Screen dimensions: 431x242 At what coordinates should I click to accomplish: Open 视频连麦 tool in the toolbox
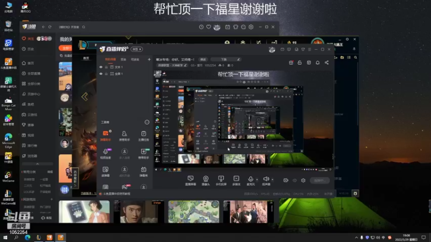(106, 153)
